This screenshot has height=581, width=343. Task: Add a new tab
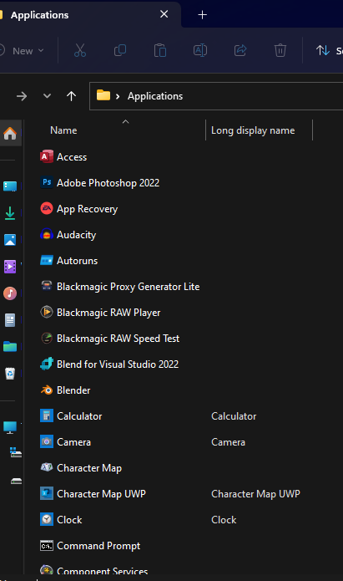(203, 15)
